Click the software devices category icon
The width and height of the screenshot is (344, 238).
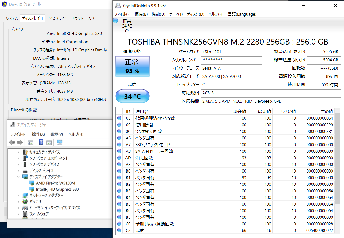tap(25, 164)
